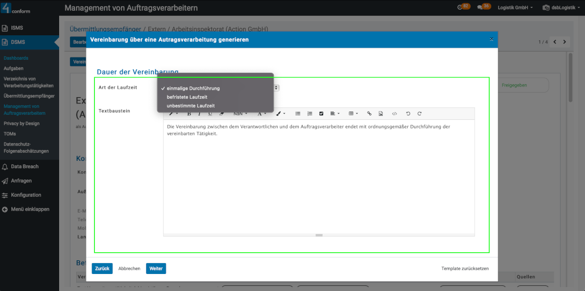Image resolution: width=585 pixels, height=291 pixels.
Task: Click 'Template zurücksetzen' link
Action: [465, 268]
